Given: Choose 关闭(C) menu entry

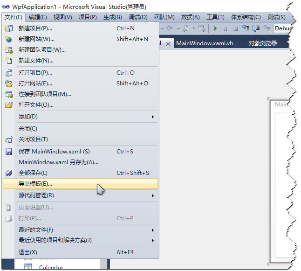Looking at the screenshot, I should pos(81,129).
